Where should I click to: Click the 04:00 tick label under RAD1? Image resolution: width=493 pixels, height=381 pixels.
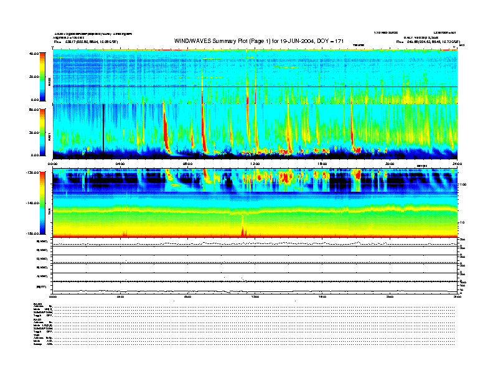tap(120, 164)
